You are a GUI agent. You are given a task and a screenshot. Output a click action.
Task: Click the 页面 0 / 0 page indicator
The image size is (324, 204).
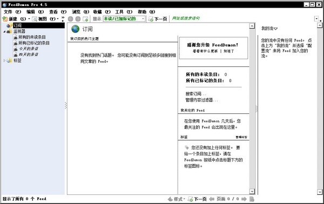tap(228, 199)
